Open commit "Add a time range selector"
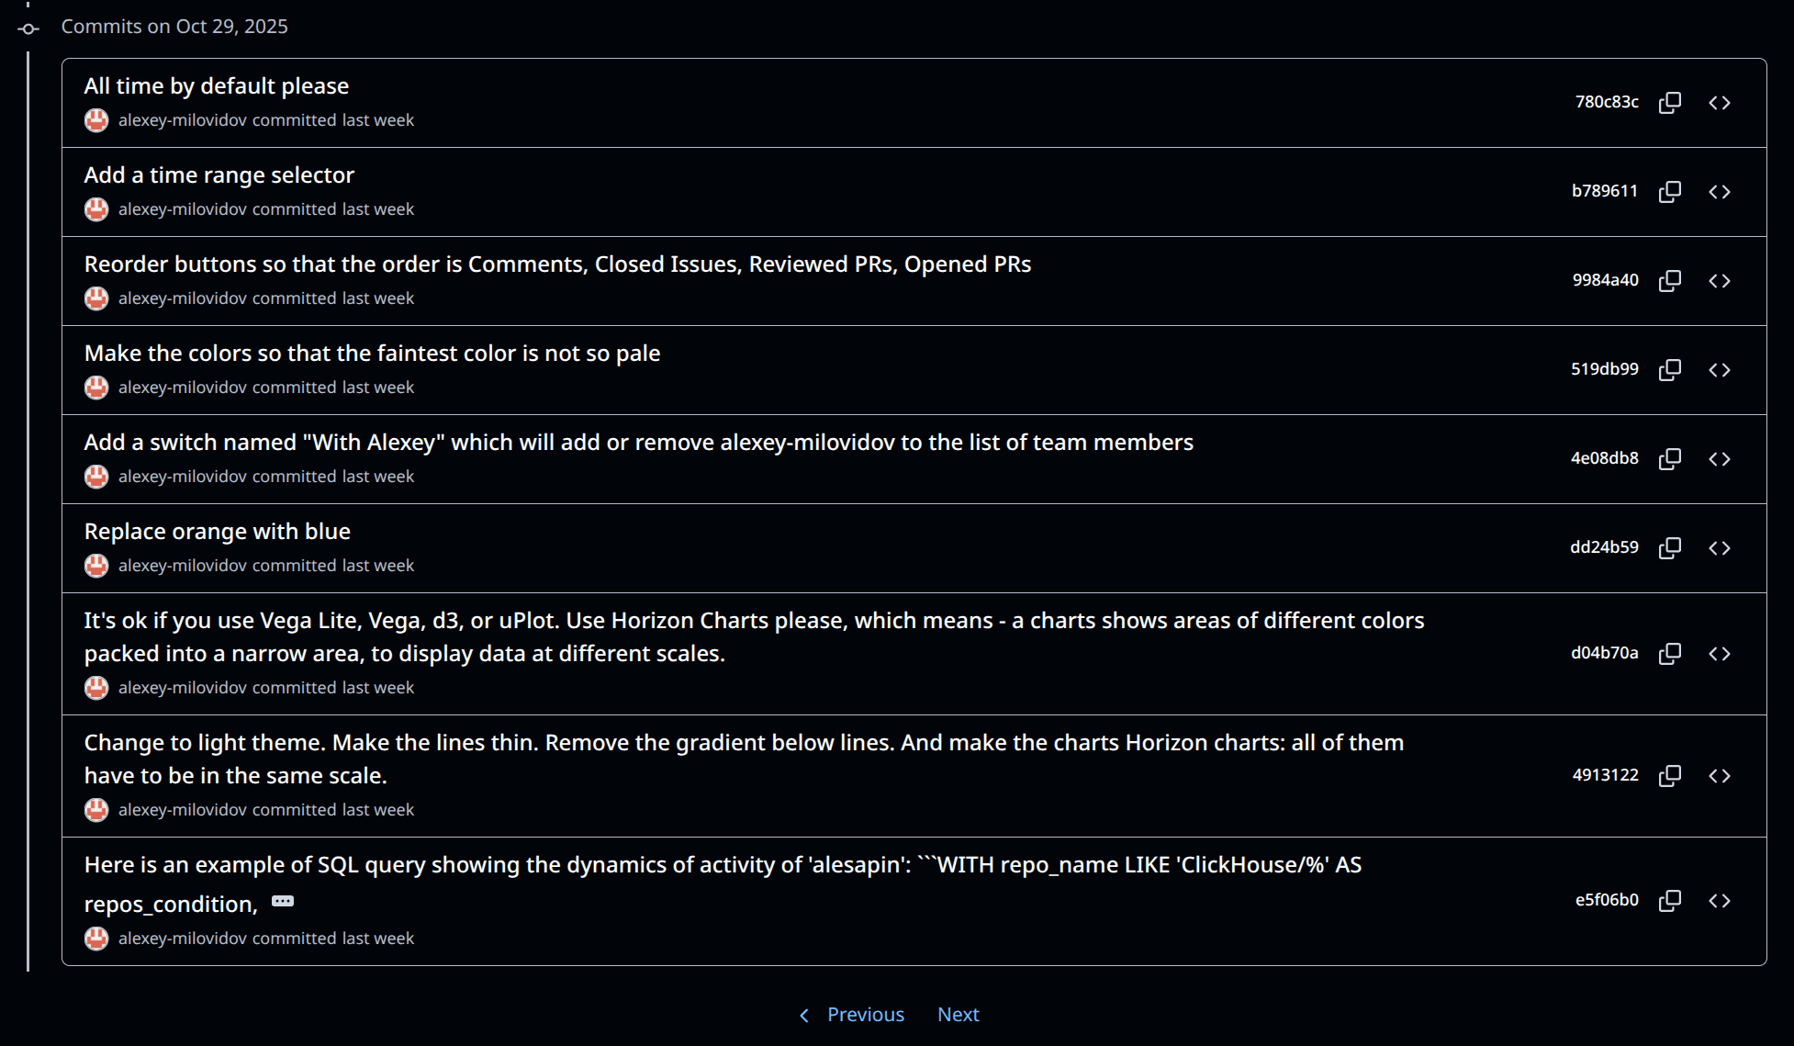This screenshot has width=1794, height=1046. click(219, 175)
